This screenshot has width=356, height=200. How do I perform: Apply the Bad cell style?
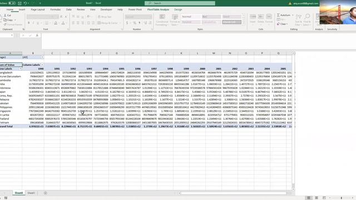point(211,17)
